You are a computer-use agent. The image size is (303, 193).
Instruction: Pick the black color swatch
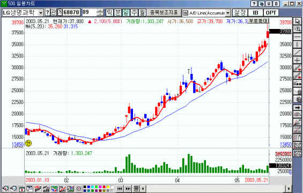tap(84, 187)
